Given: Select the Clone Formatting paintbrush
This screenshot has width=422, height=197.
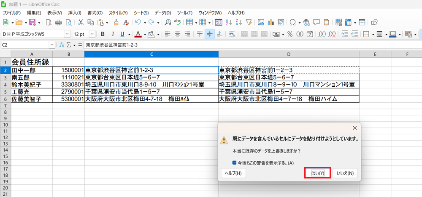Looking at the screenshot, I should (x=116, y=22).
